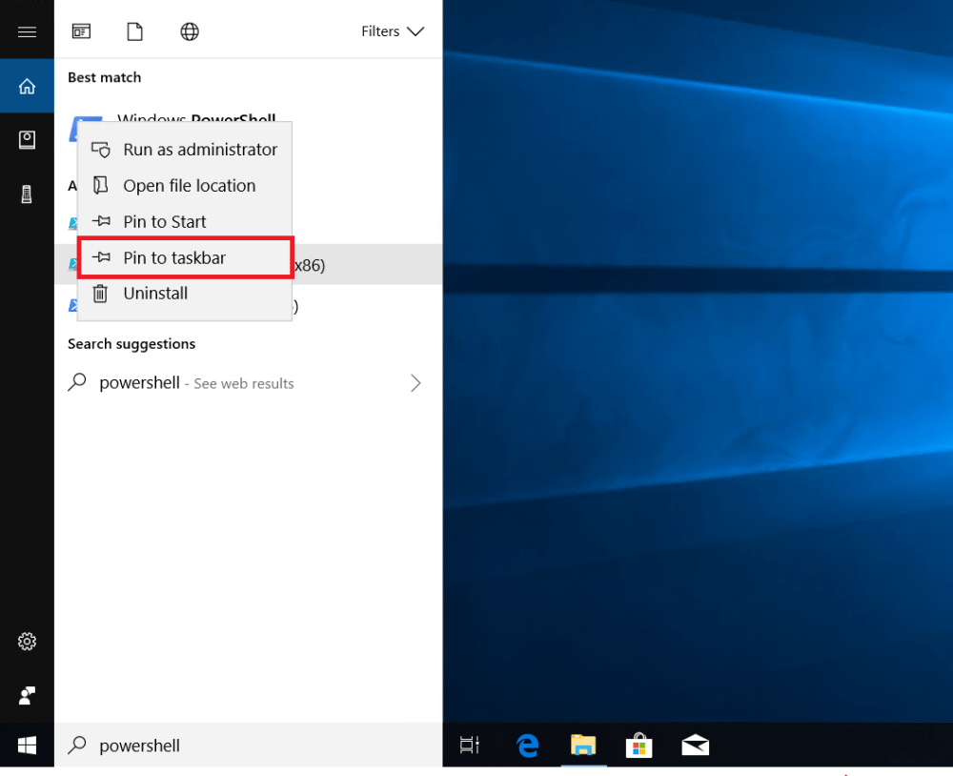Open Settings gear in sidebar
The image size is (953, 776).
point(27,642)
